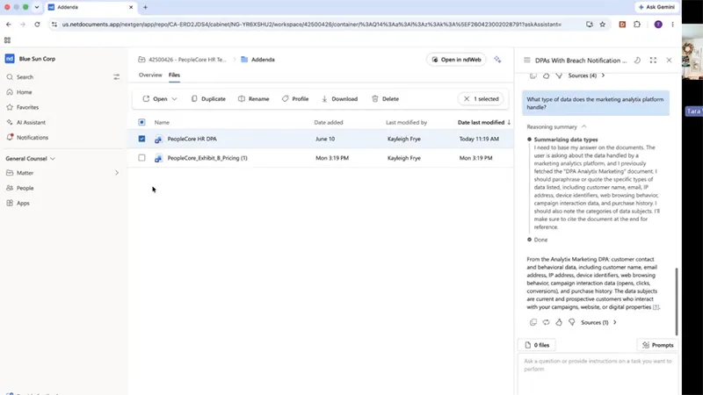
Task: Regenerate the Analytix Marketing answer
Action: [x=546, y=322]
